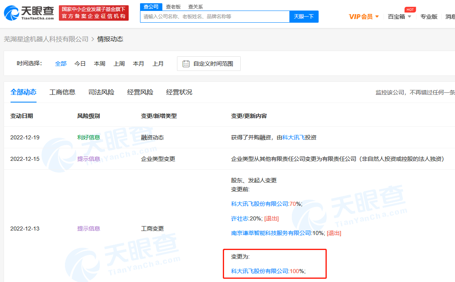Click the 变动日期 column header
This screenshot has width=455, height=282.
click(x=22, y=116)
